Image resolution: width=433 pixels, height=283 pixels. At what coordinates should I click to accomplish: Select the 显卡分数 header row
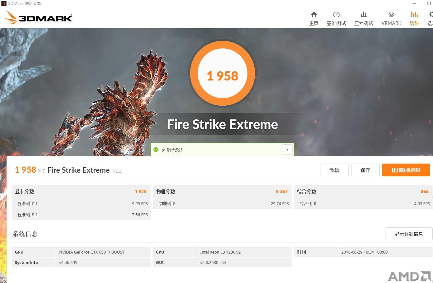pos(81,191)
